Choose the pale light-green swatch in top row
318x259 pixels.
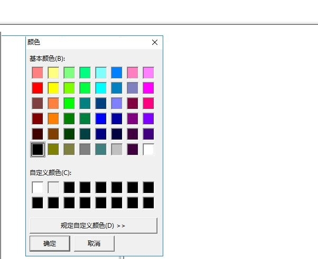pyautogui.click(x=69, y=72)
